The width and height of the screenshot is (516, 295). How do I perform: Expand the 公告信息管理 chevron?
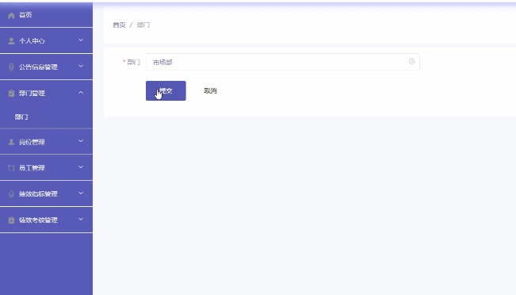point(81,66)
